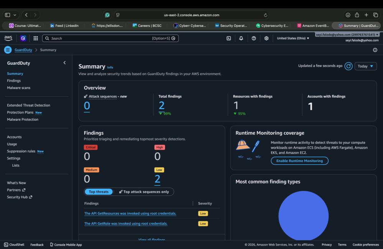Open the notifications bell
This screenshot has height=249, width=383.
[x=241, y=38]
